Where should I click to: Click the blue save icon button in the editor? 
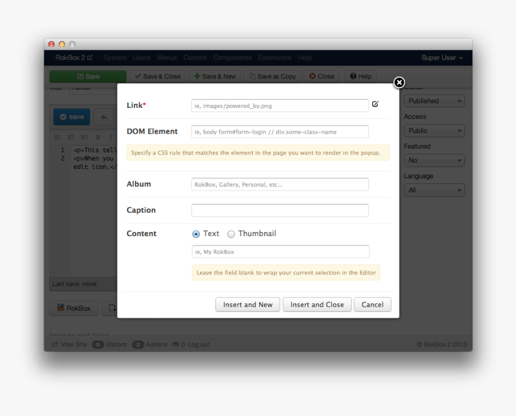[71, 117]
